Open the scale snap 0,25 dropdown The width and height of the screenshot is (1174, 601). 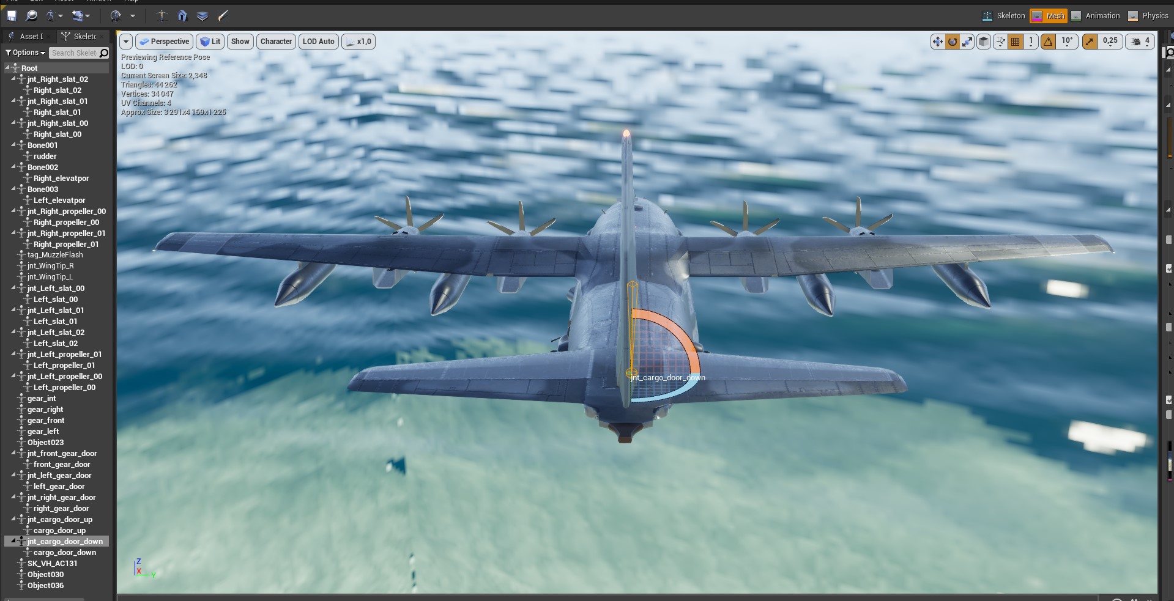(x=1110, y=42)
